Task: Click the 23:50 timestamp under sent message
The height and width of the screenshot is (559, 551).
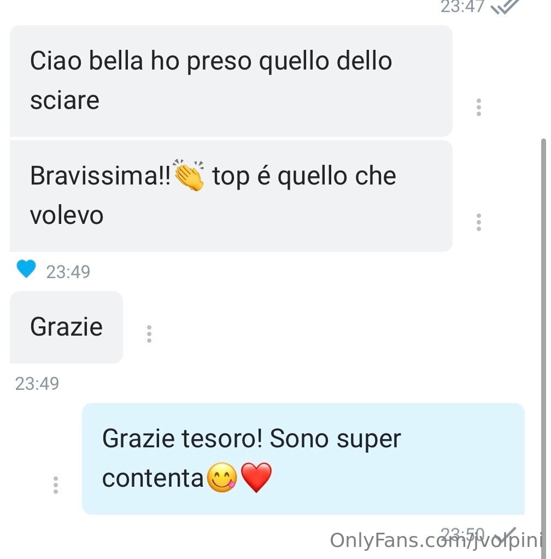Action: [x=462, y=534]
